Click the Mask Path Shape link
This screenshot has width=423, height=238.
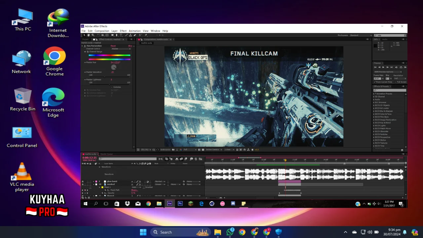click(135, 190)
